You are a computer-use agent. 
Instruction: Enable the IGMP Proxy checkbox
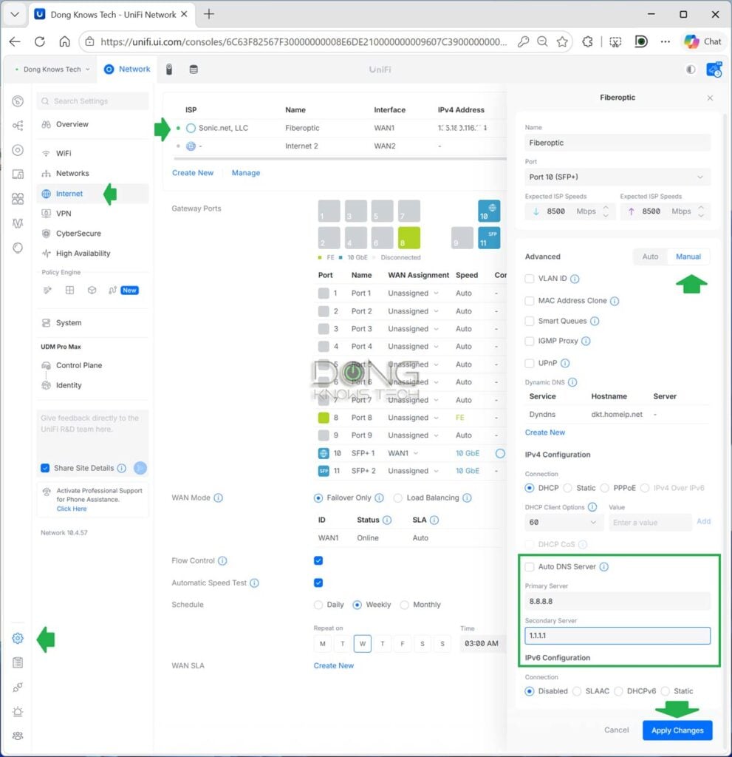[530, 342]
